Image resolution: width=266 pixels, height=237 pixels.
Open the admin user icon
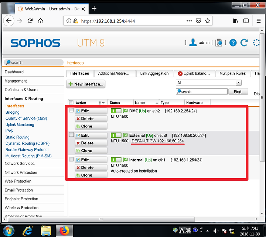193,42
